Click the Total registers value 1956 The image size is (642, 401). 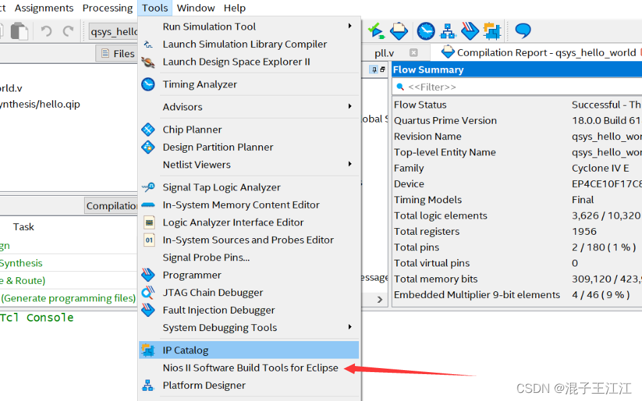pos(584,231)
